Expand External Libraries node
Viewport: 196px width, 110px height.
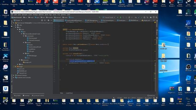click(14, 75)
